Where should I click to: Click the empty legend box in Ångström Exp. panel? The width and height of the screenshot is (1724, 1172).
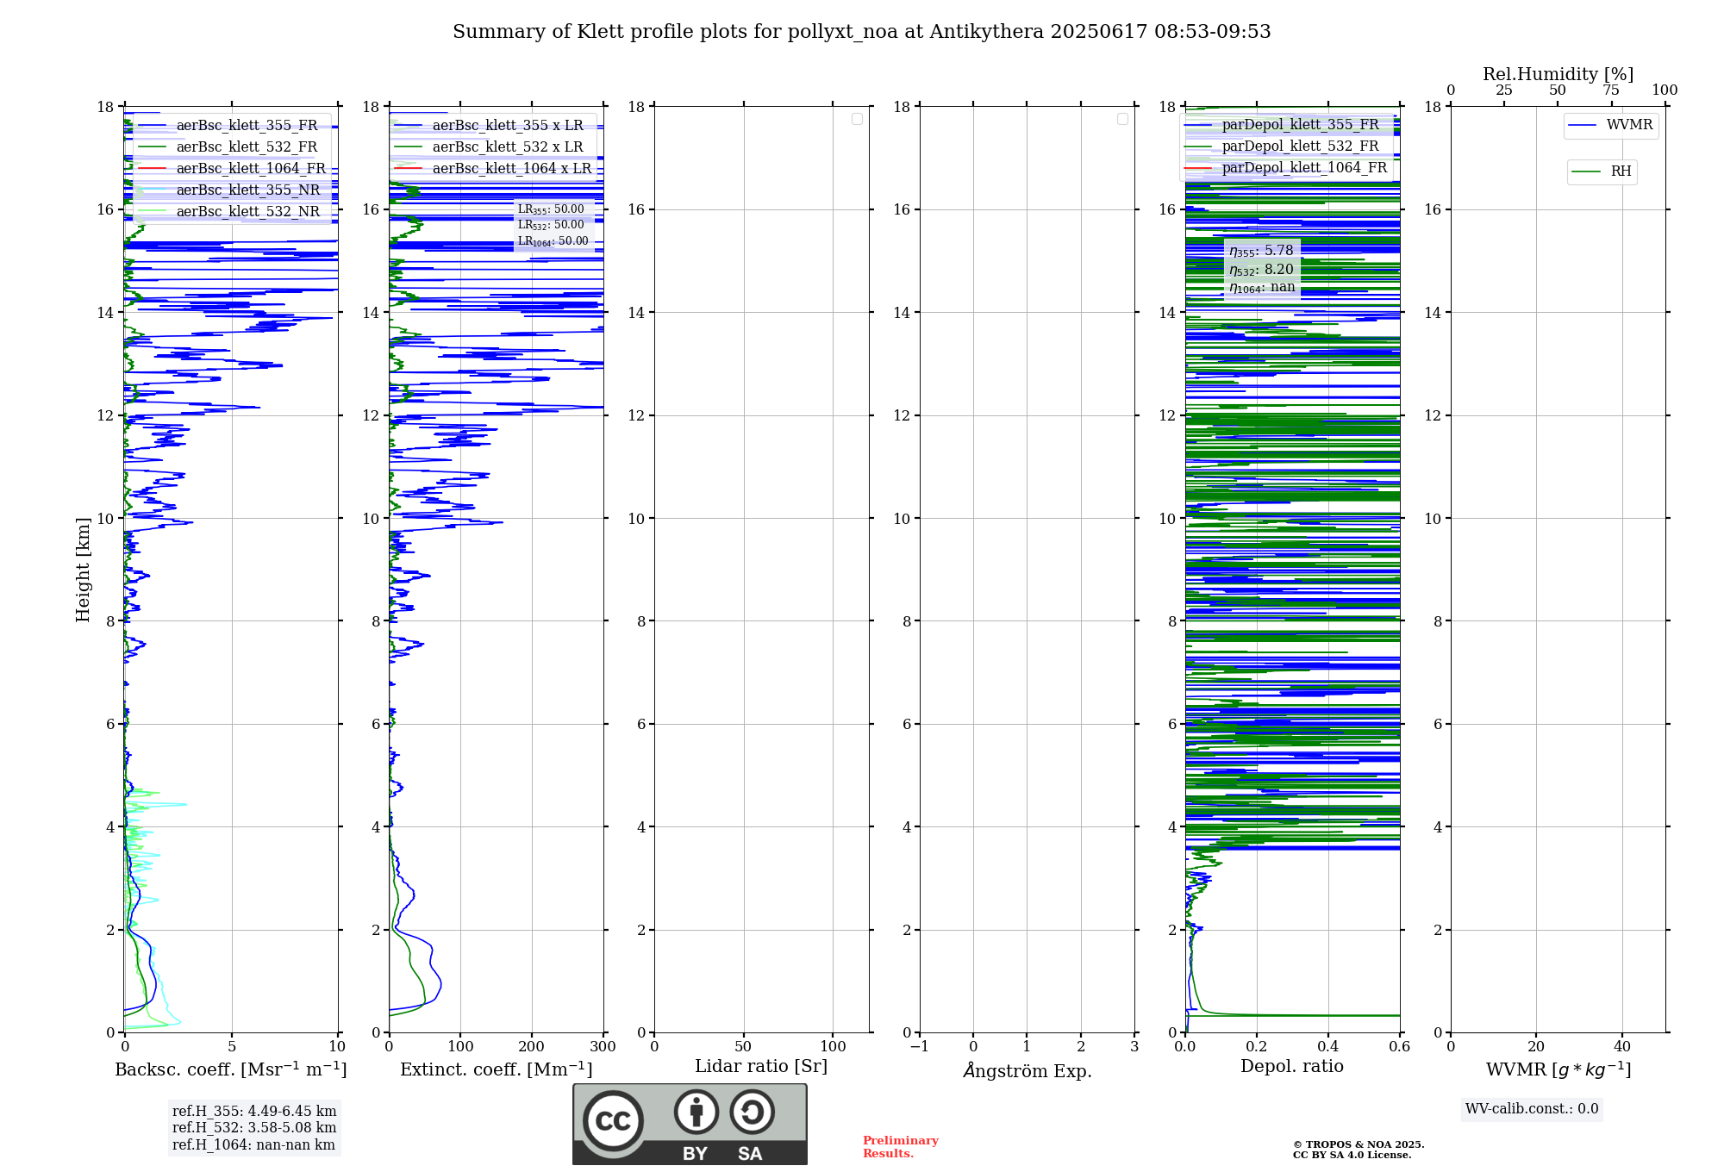[1122, 119]
